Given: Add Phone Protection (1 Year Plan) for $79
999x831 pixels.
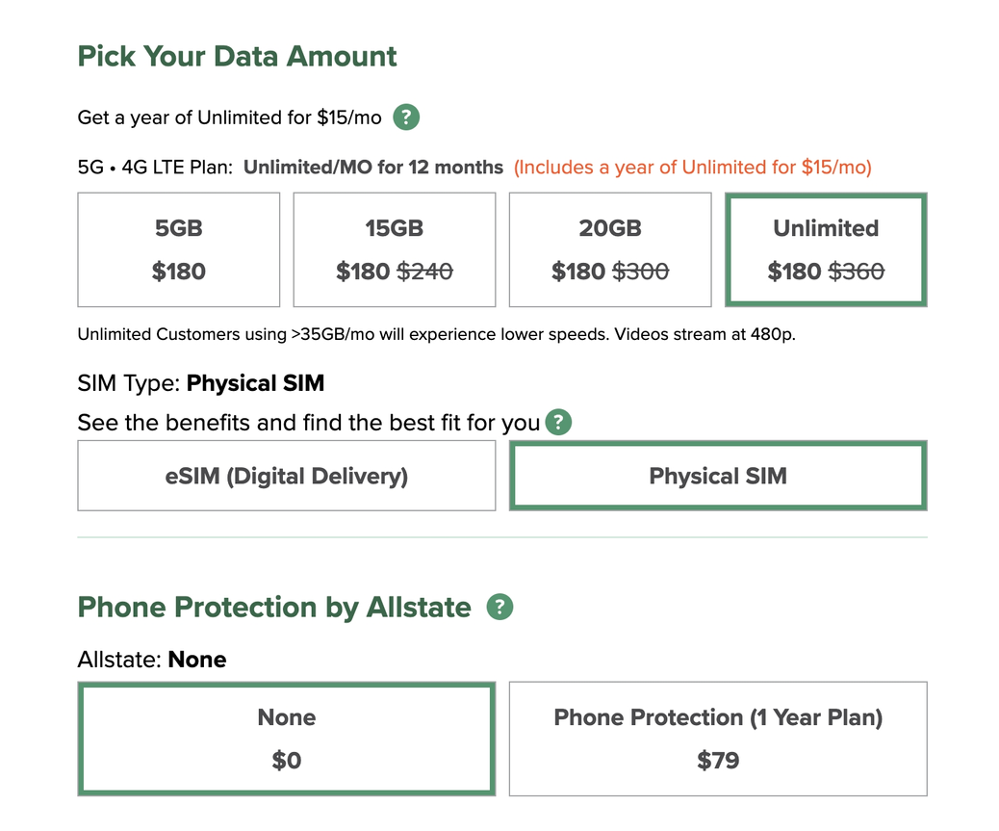Looking at the screenshot, I should (x=718, y=739).
